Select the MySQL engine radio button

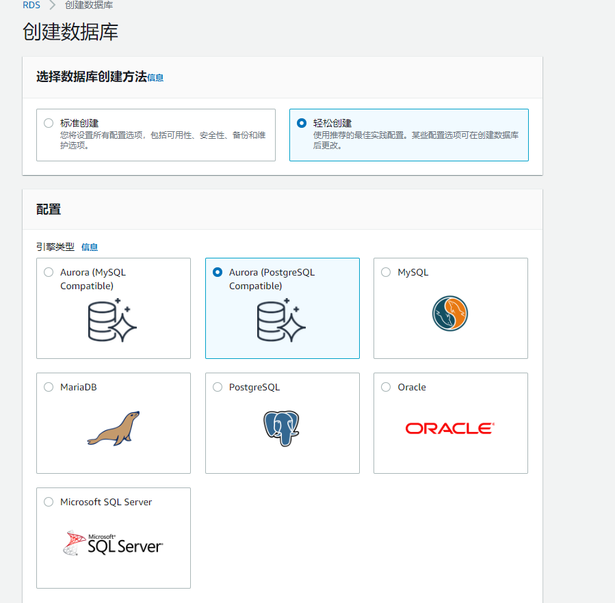point(386,272)
